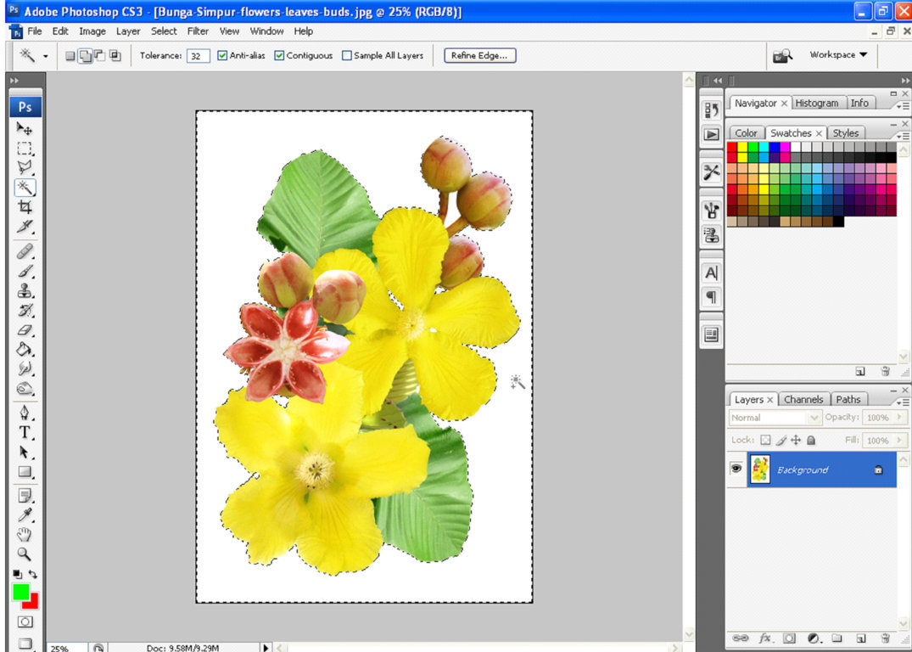
Task: Select the Brush tool
Action: coord(25,272)
